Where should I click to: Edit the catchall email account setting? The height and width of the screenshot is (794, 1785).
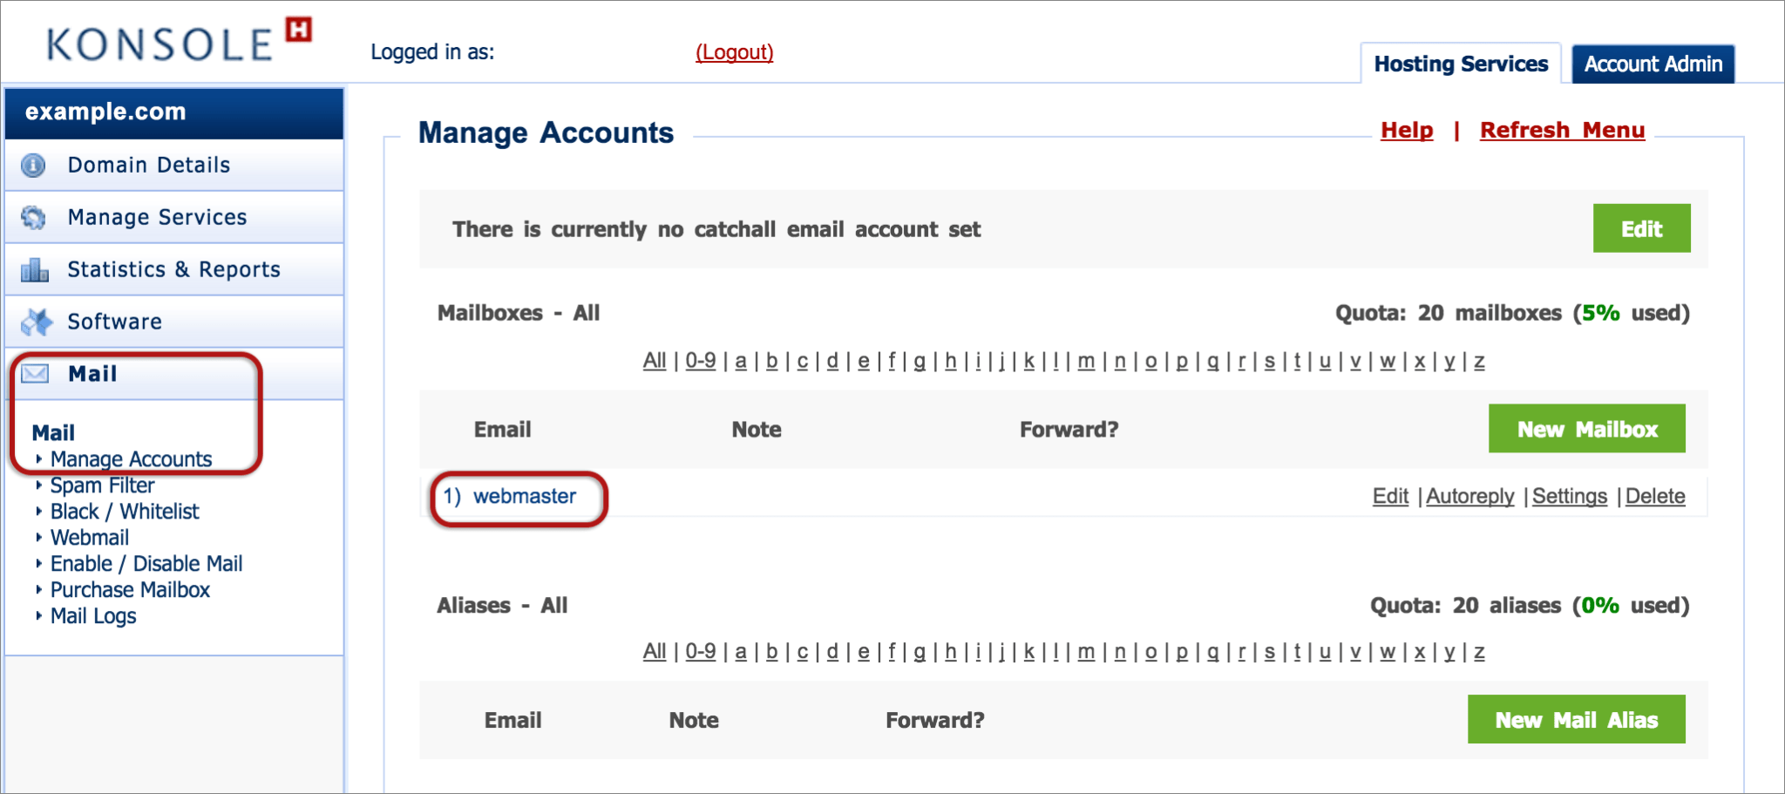(x=1641, y=227)
